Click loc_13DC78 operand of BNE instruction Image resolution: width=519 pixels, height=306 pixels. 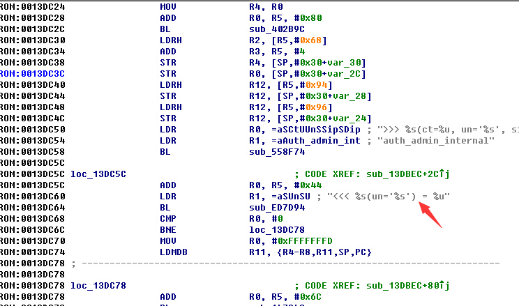pos(277,230)
